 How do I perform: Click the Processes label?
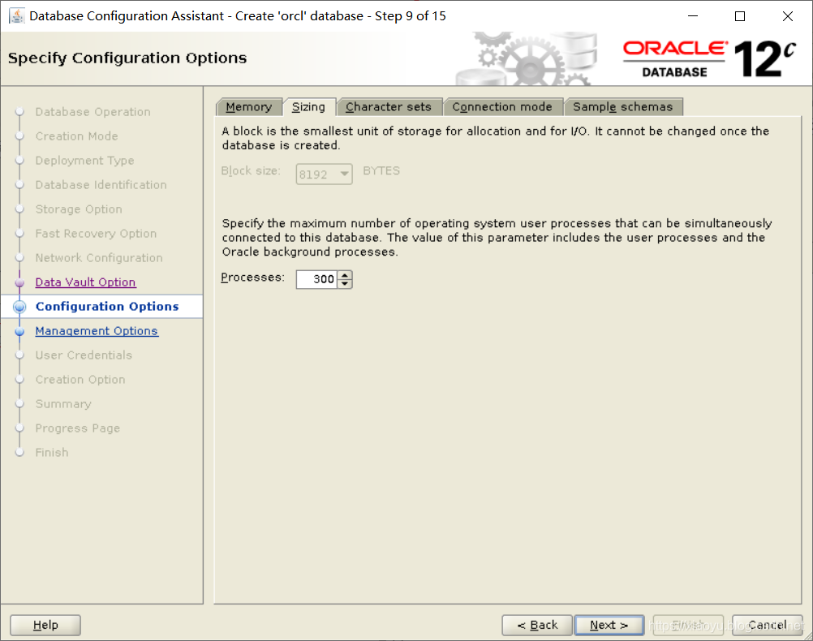(x=252, y=277)
